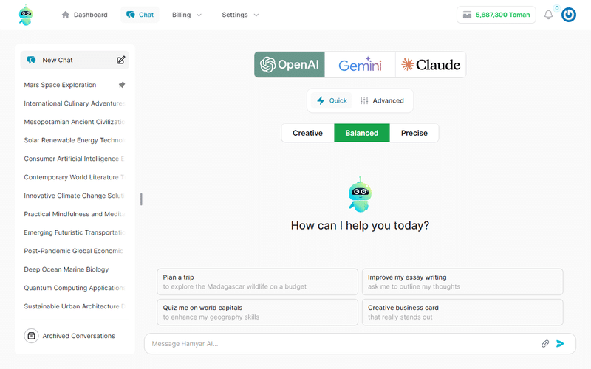Open Emerging Futuristic Transportation conversation

coord(75,232)
